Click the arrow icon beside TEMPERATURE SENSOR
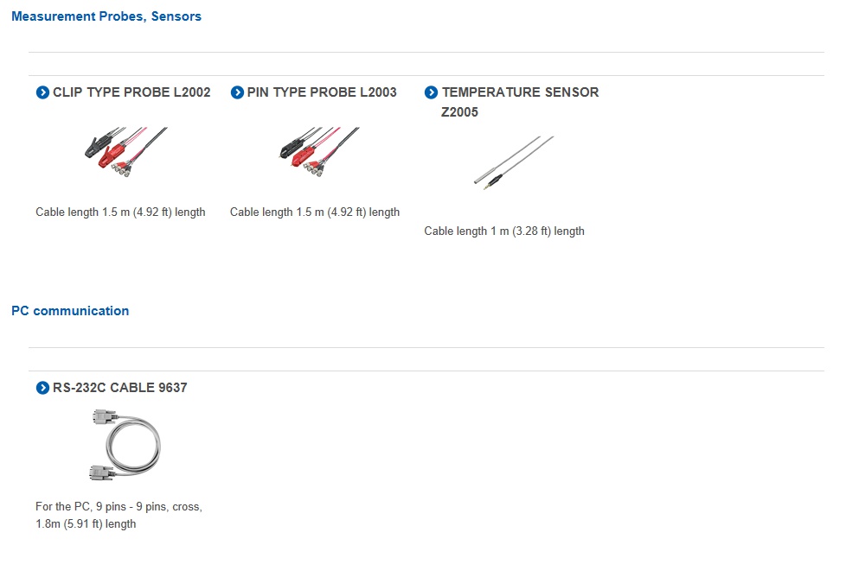Screen dimensions: 846x564 tap(431, 92)
